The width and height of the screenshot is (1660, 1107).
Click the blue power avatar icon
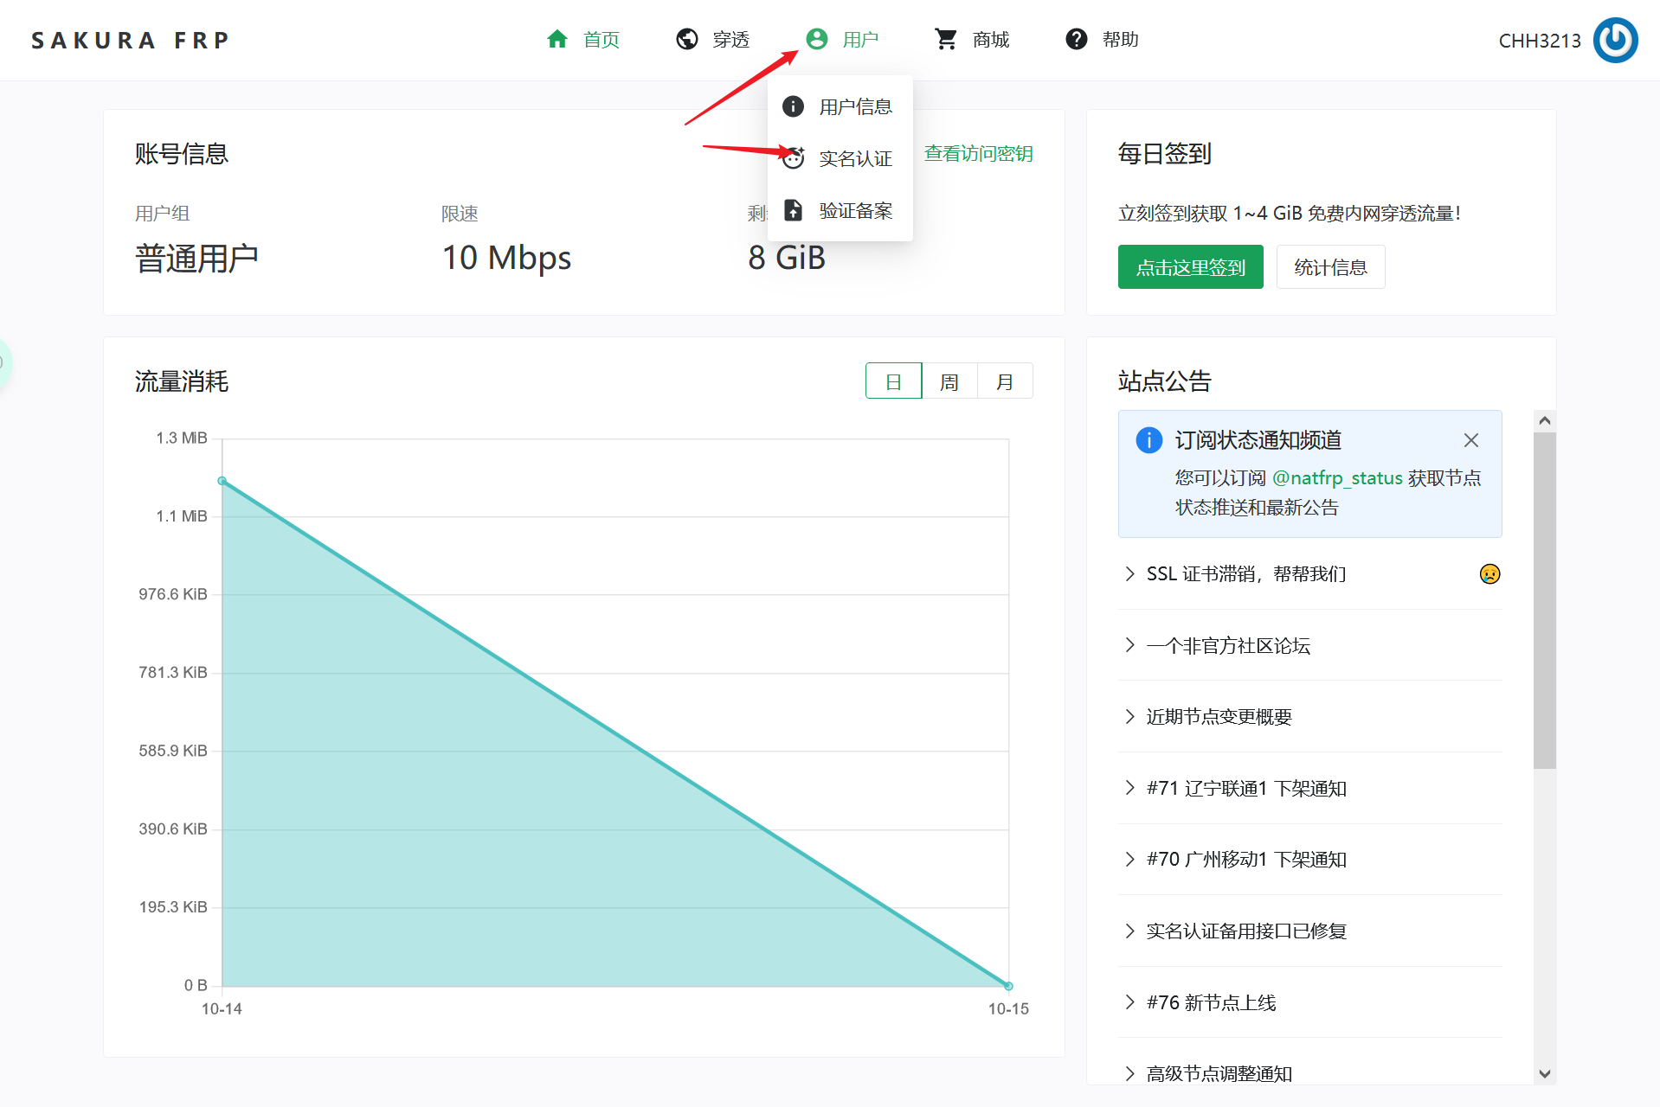[1615, 41]
